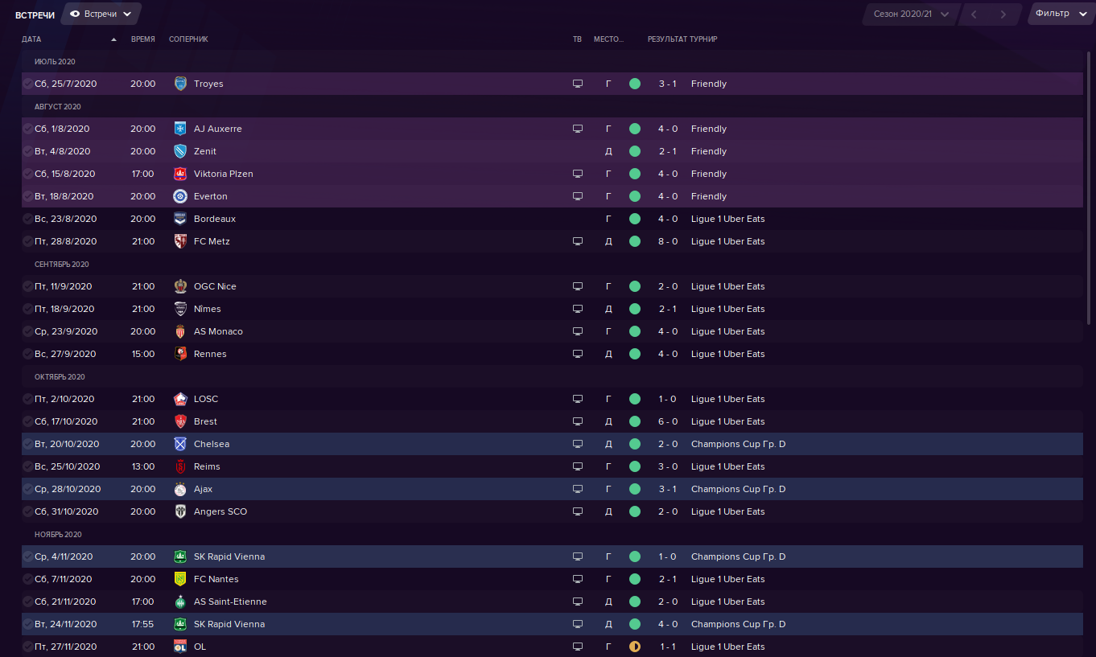Open the 8 - 0 result against FC Metz
This screenshot has height=657, width=1096.
[x=668, y=241]
